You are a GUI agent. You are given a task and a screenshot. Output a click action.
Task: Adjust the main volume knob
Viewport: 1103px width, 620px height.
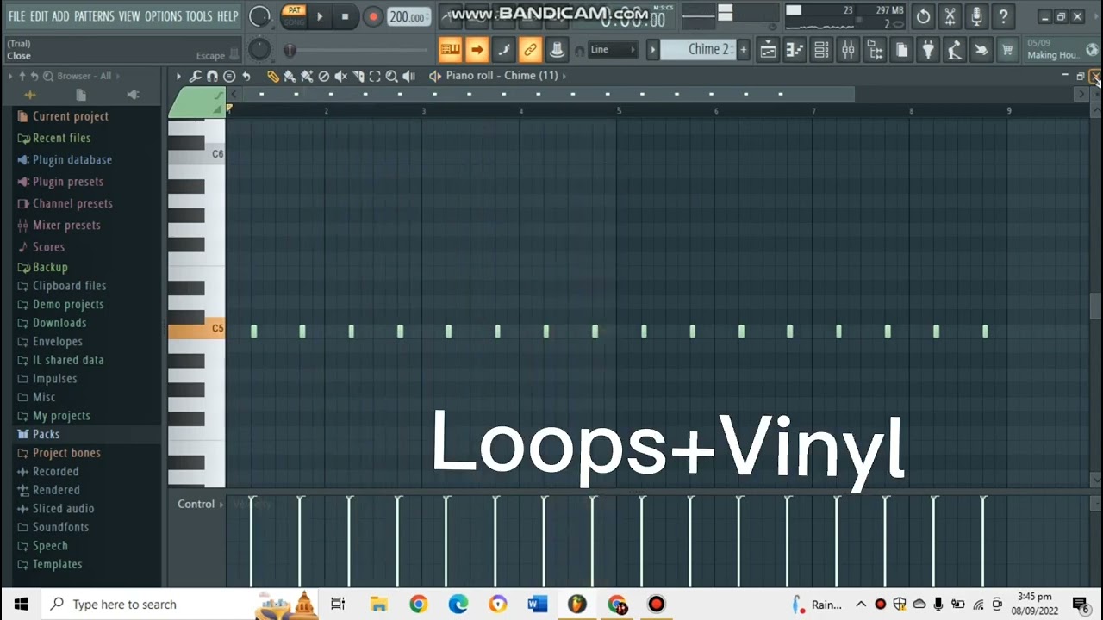point(259,16)
